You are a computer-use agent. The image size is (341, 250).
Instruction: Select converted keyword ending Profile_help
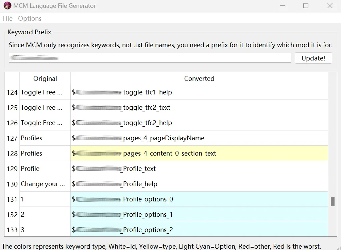(199, 184)
